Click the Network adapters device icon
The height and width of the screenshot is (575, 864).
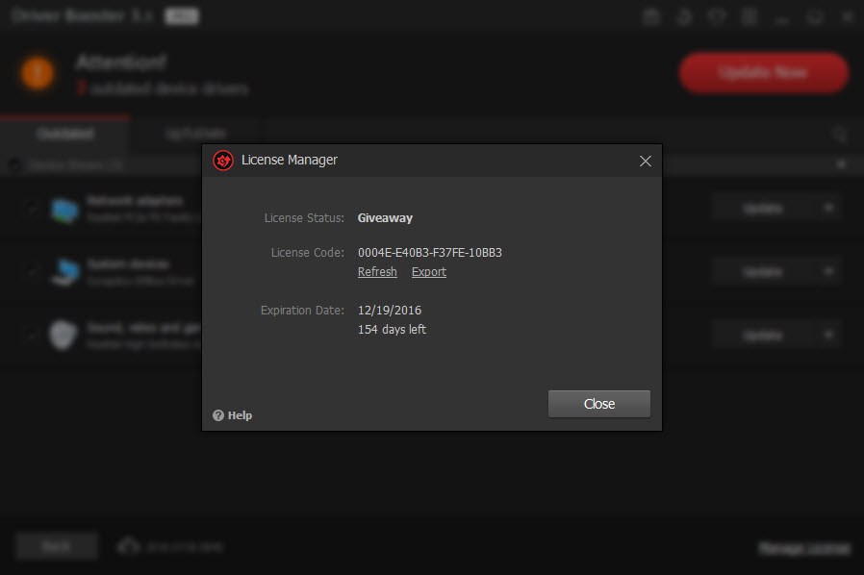coord(64,211)
